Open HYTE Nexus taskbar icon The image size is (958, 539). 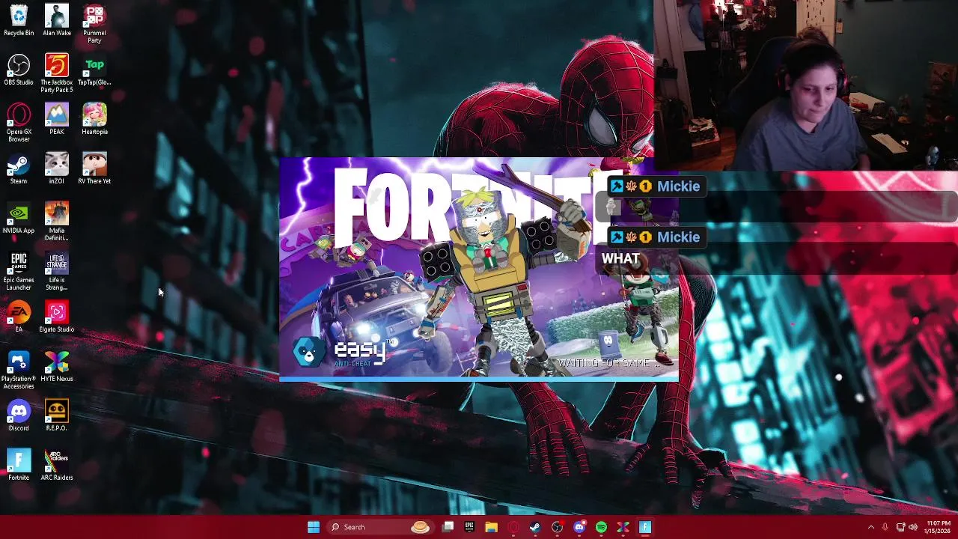(623, 527)
